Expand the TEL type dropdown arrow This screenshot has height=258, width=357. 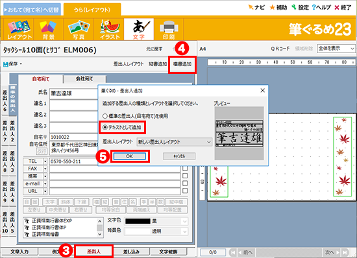45,161
